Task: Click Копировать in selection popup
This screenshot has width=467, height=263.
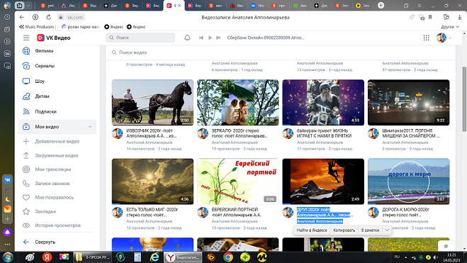Action: coord(344,230)
